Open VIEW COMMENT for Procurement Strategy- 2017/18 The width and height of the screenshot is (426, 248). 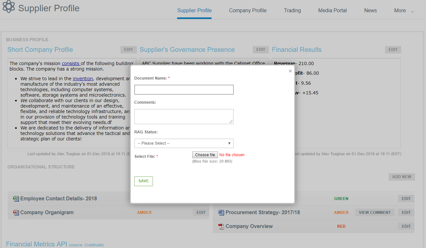(x=374, y=212)
